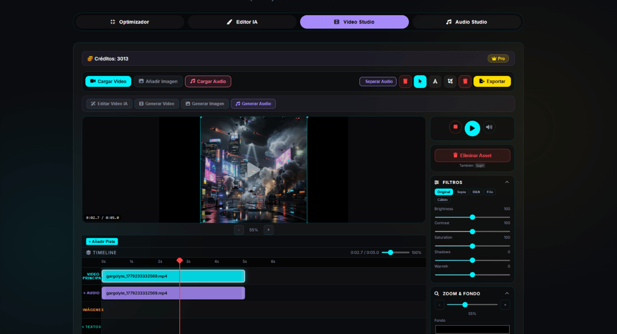
Task: Click the trash icon next to Separar Audio
Action: pyautogui.click(x=405, y=81)
